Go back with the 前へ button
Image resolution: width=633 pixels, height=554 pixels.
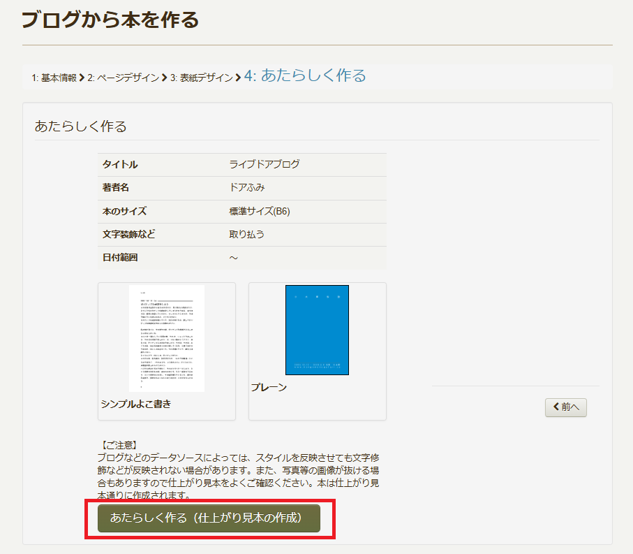565,407
